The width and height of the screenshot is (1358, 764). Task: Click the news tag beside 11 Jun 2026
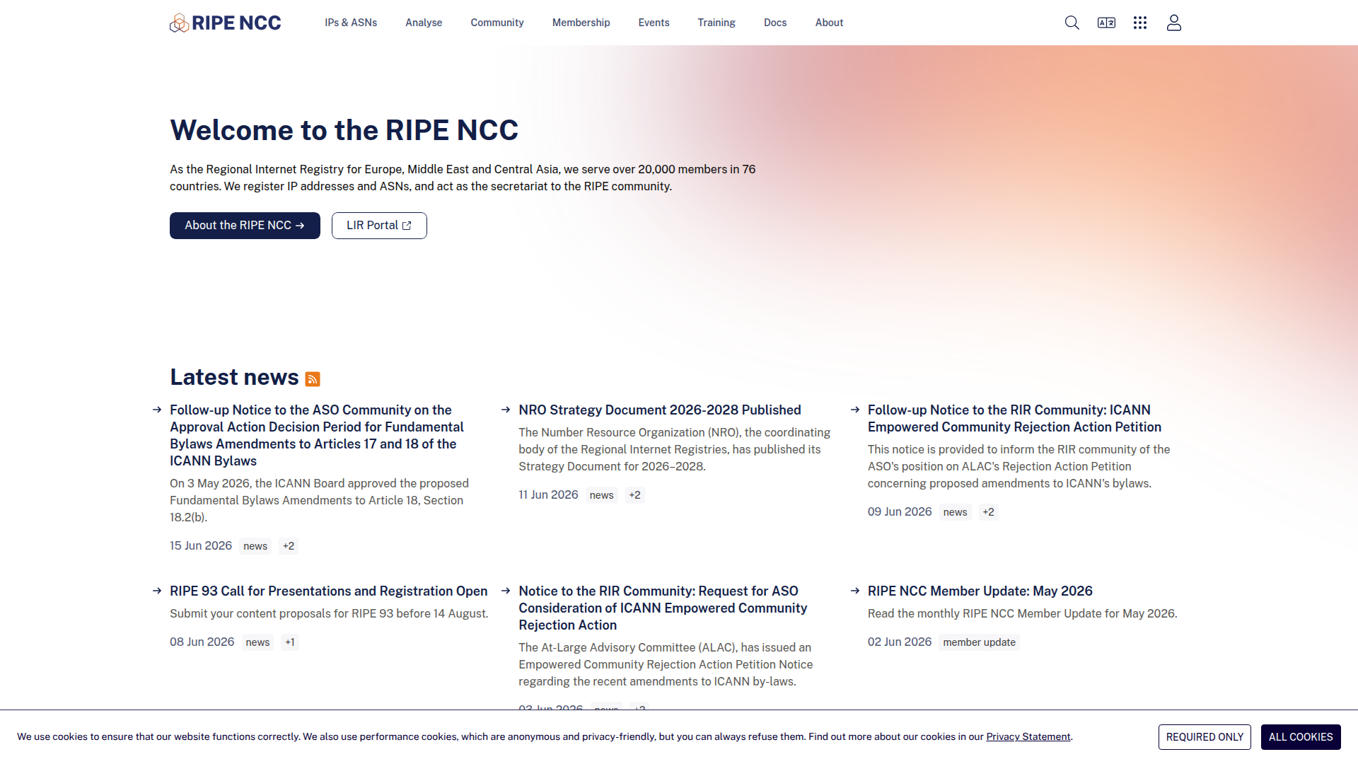(x=601, y=495)
